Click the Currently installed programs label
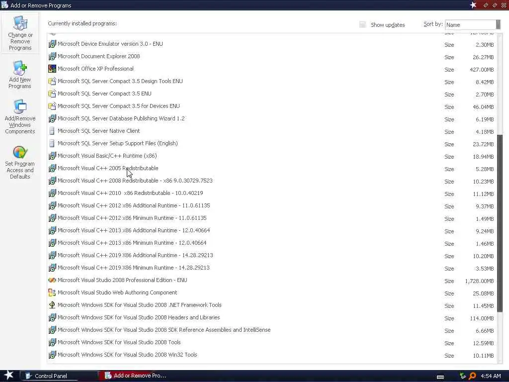Image resolution: width=509 pixels, height=382 pixels. [82, 23]
